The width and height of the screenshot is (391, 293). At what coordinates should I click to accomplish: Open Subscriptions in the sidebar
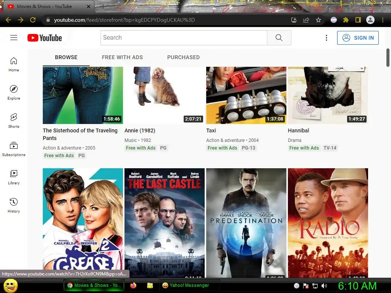click(14, 149)
